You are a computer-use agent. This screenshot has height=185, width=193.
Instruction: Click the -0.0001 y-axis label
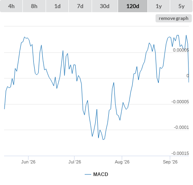181,127
